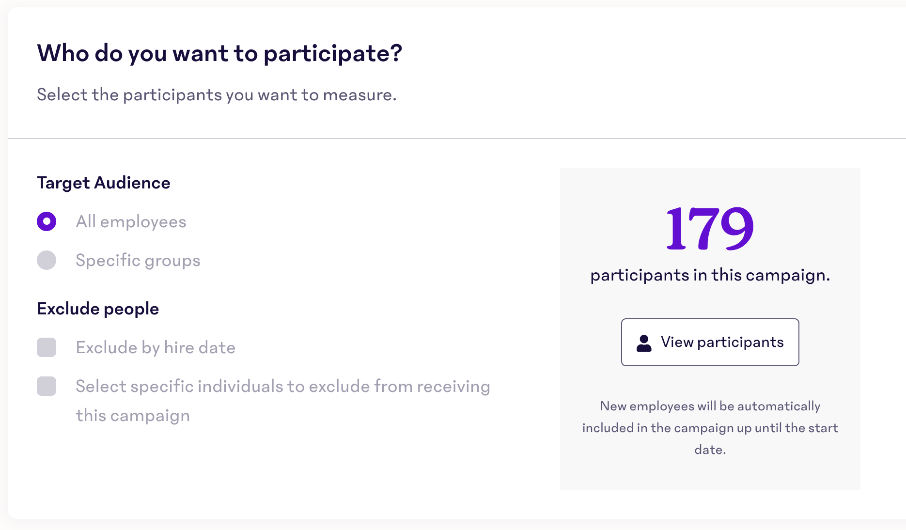Click the Exclude by hire date label
This screenshot has height=530, width=906.
(156, 348)
